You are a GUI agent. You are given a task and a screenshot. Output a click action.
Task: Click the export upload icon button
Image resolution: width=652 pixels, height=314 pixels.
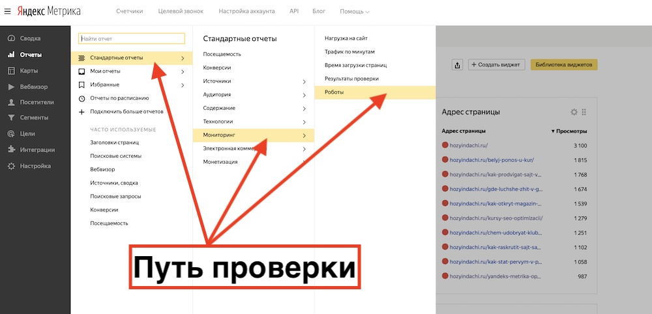pos(458,65)
